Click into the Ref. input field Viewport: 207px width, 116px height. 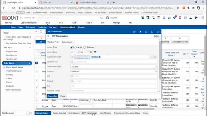click(114, 86)
